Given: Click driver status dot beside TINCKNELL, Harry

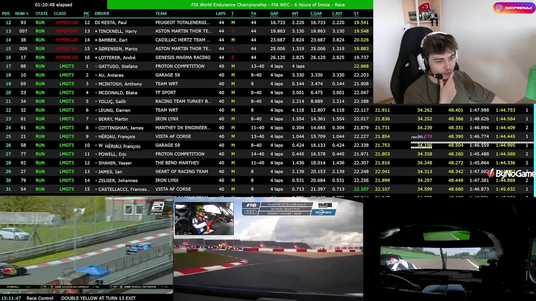Looking at the screenshot, I should pyautogui.click(x=96, y=31).
